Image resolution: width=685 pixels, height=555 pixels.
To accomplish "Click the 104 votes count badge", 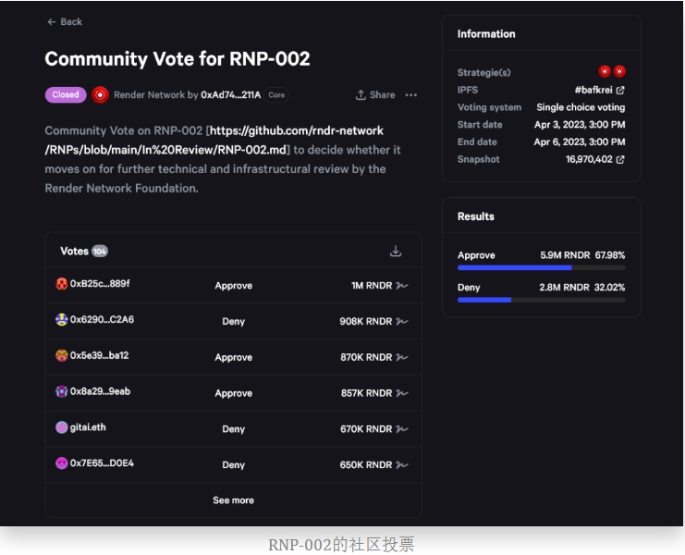I will 100,252.
